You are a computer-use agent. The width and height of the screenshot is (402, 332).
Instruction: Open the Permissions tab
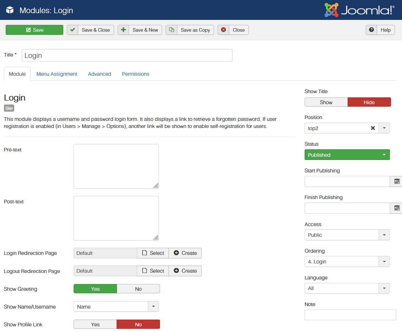(x=135, y=74)
